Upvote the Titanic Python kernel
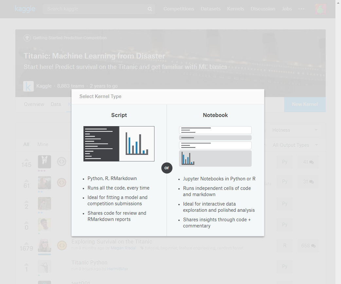 [x=26, y=265]
